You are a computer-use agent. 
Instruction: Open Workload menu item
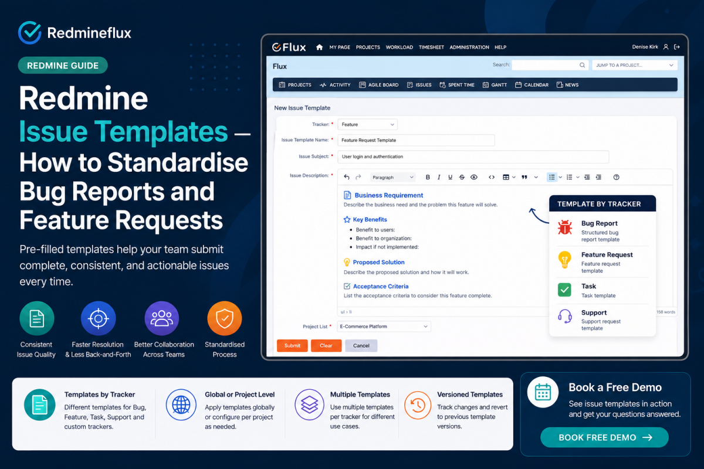point(400,47)
